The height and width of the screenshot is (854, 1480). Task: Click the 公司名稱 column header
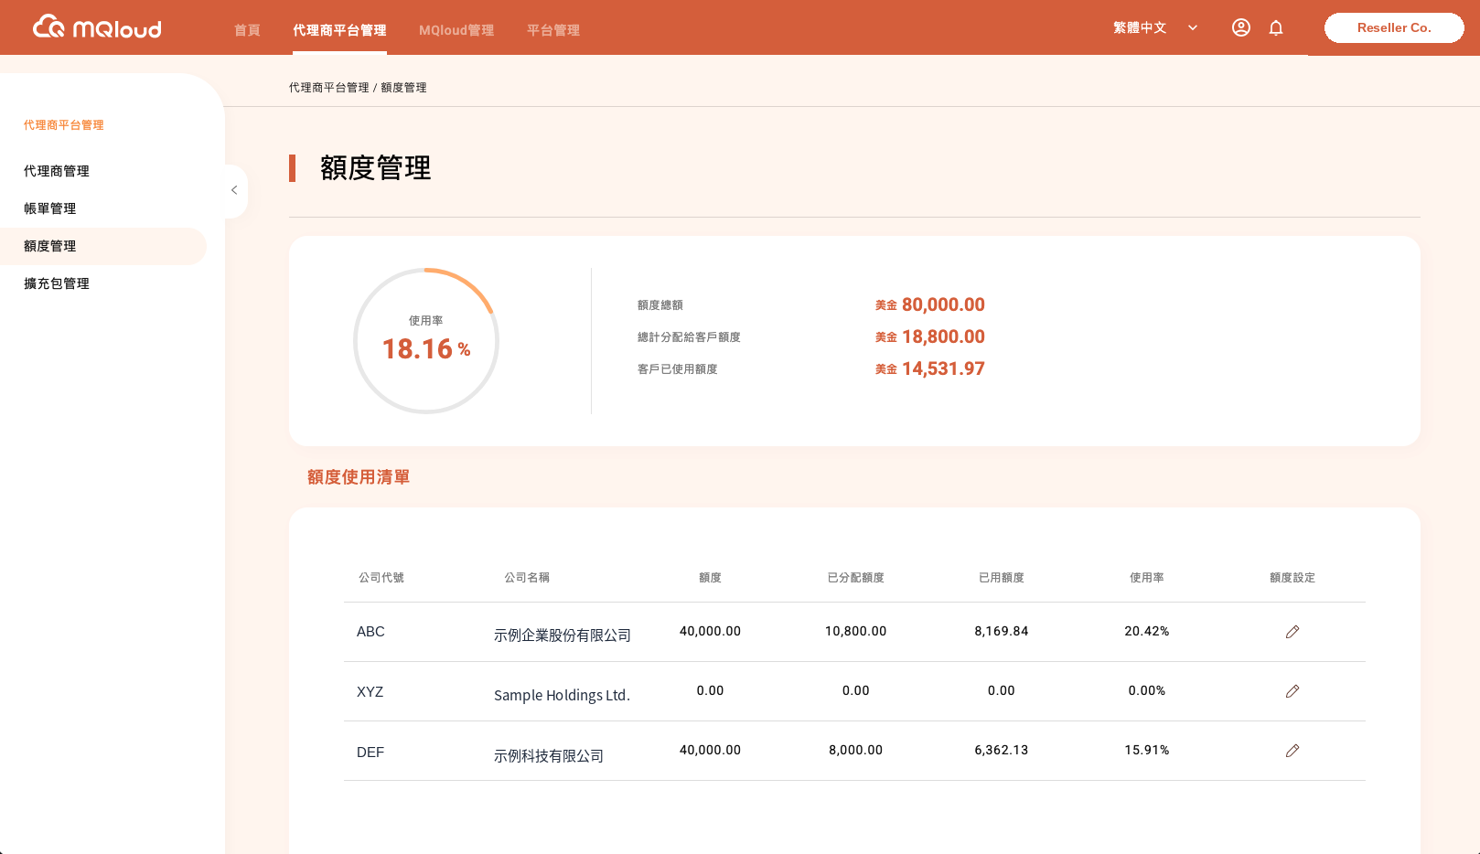pos(527,578)
